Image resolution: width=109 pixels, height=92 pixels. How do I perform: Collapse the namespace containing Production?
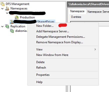coord(7,13)
